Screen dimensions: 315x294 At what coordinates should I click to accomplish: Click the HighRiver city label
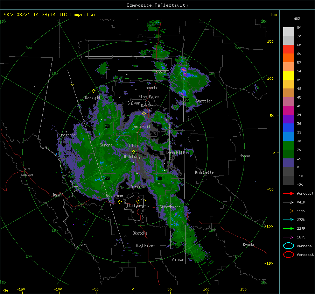tap(145, 245)
